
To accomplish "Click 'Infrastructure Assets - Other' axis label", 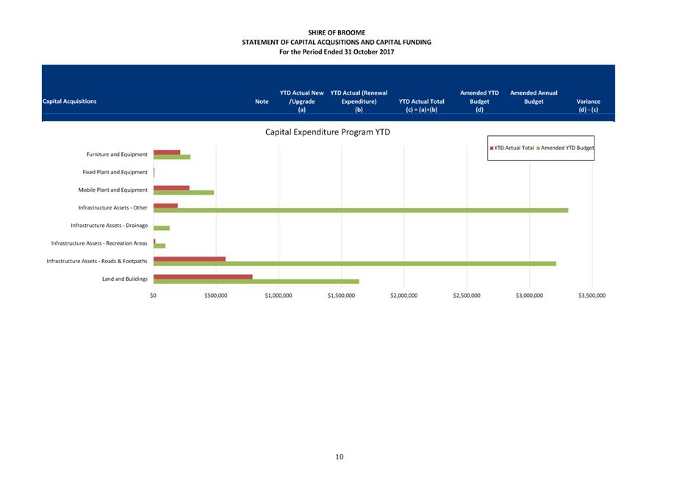I will [113, 207].
